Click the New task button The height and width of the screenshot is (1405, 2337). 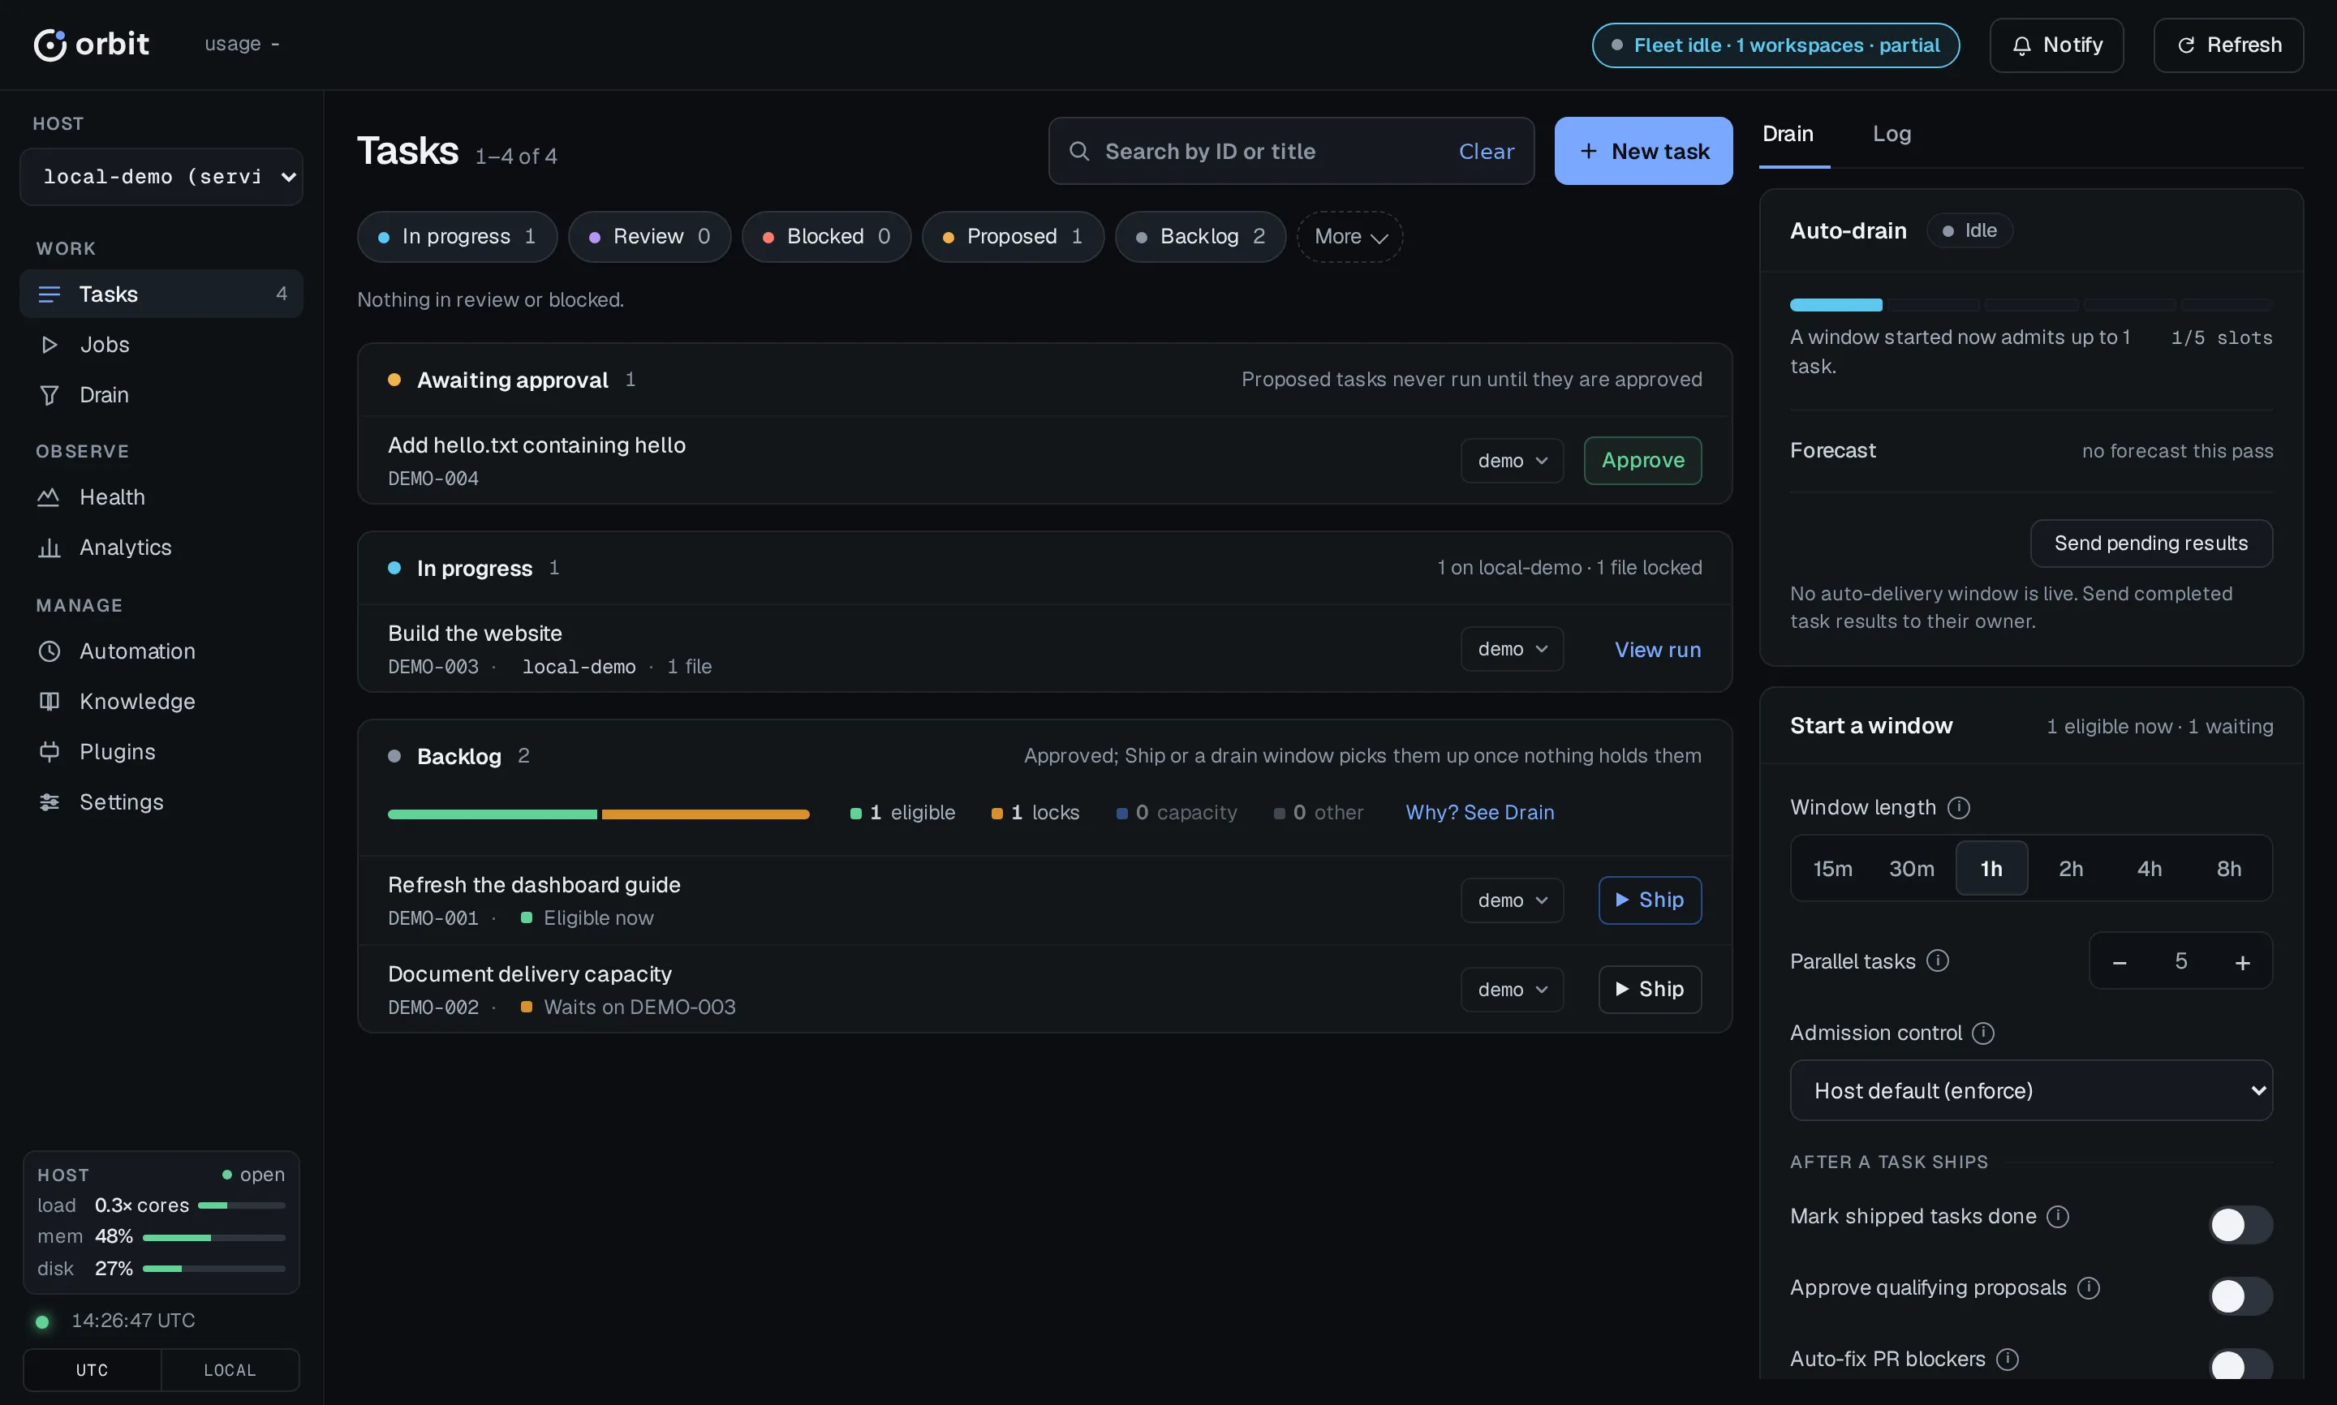1644,151
